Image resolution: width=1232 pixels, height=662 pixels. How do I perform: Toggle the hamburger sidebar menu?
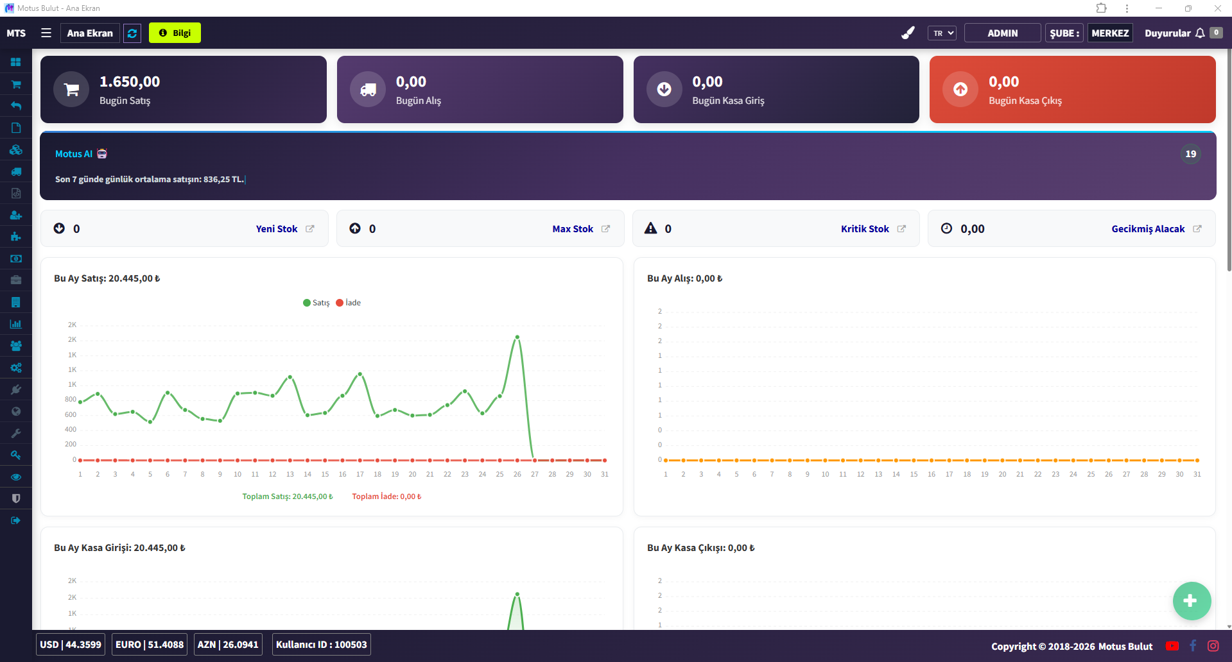tap(46, 33)
